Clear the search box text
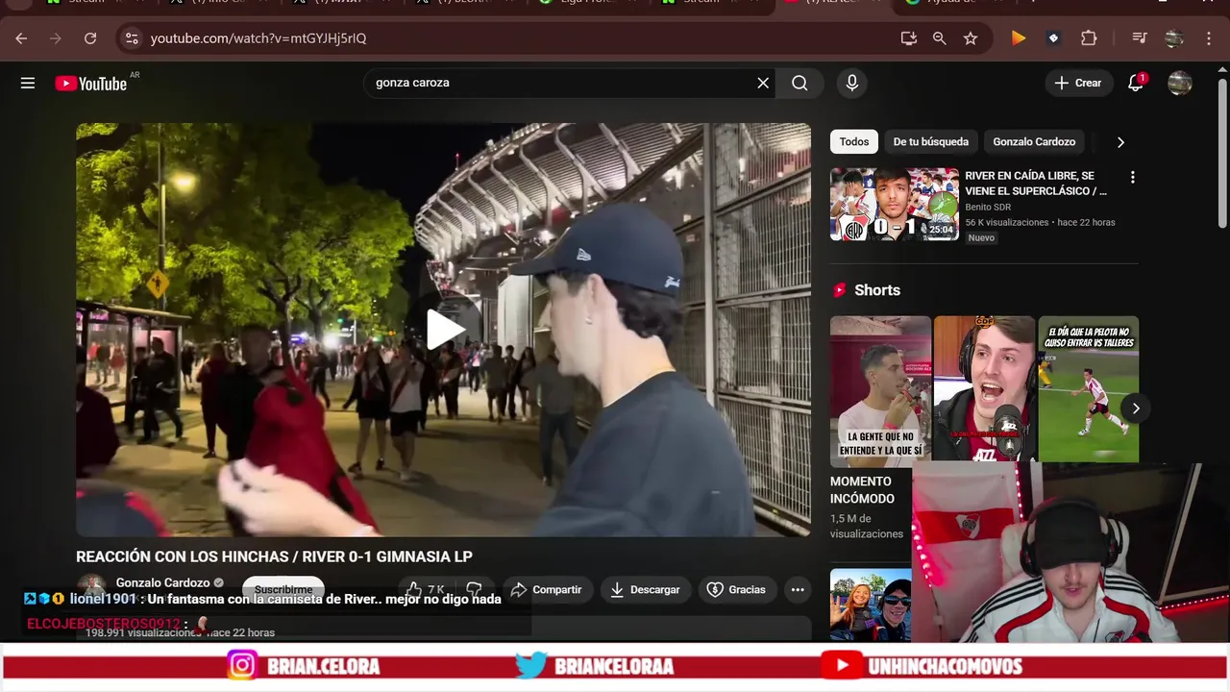Image resolution: width=1230 pixels, height=692 pixels. coord(763,83)
